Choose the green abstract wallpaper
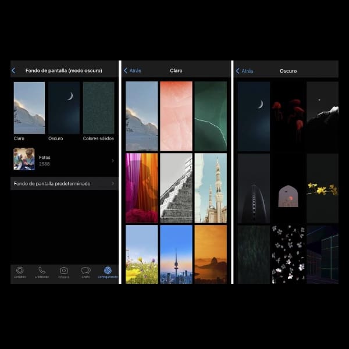Image resolution: width=349 pixels, height=349 pixels. click(x=211, y=116)
